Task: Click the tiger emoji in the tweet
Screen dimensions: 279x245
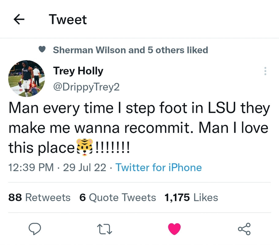Action: (85, 147)
